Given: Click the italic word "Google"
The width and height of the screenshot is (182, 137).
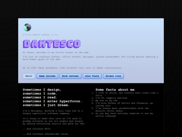Looking at the screenshot, I should [x=79, y=121].
